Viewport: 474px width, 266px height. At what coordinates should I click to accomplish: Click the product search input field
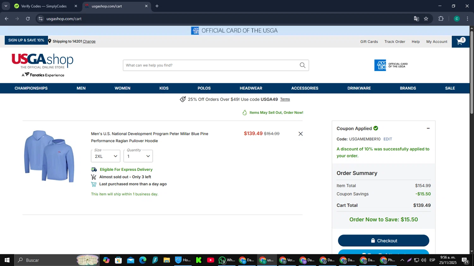pyautogui.click(x=210, y=65)
